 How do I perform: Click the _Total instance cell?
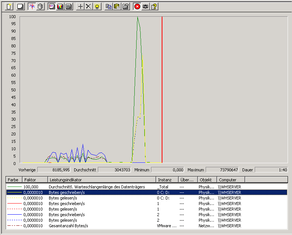tap(162, 187)
